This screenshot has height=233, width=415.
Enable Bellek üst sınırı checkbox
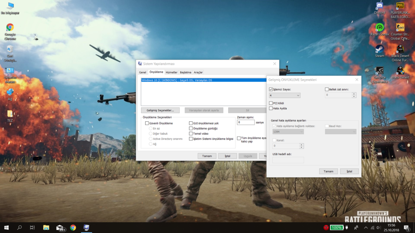click(327, 90)
